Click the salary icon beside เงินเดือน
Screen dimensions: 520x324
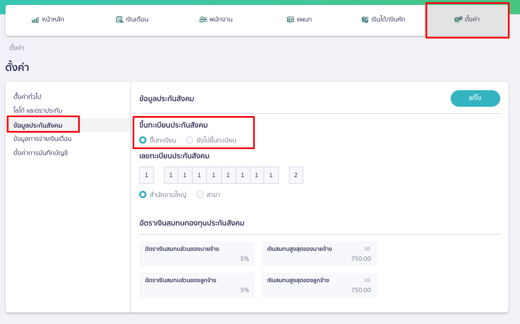click(x=119, y=20)
